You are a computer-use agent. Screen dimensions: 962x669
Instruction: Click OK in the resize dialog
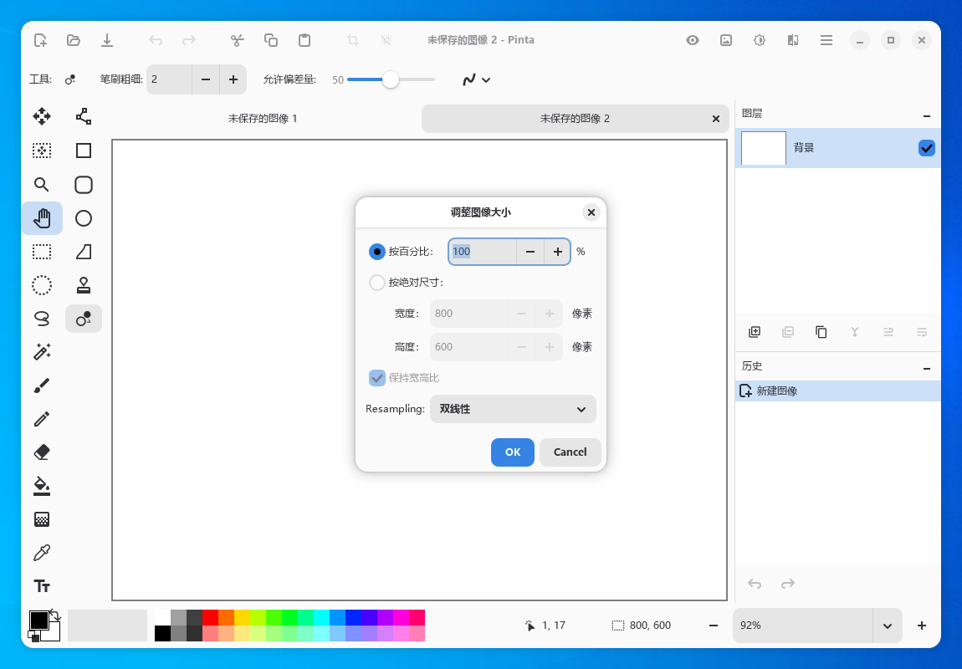coord(512,452)
